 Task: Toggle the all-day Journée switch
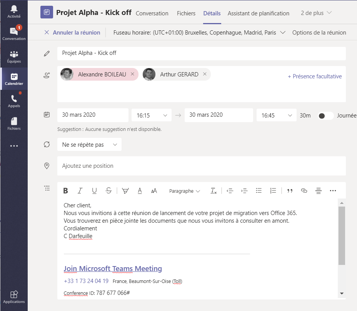[x=325, y=116]
